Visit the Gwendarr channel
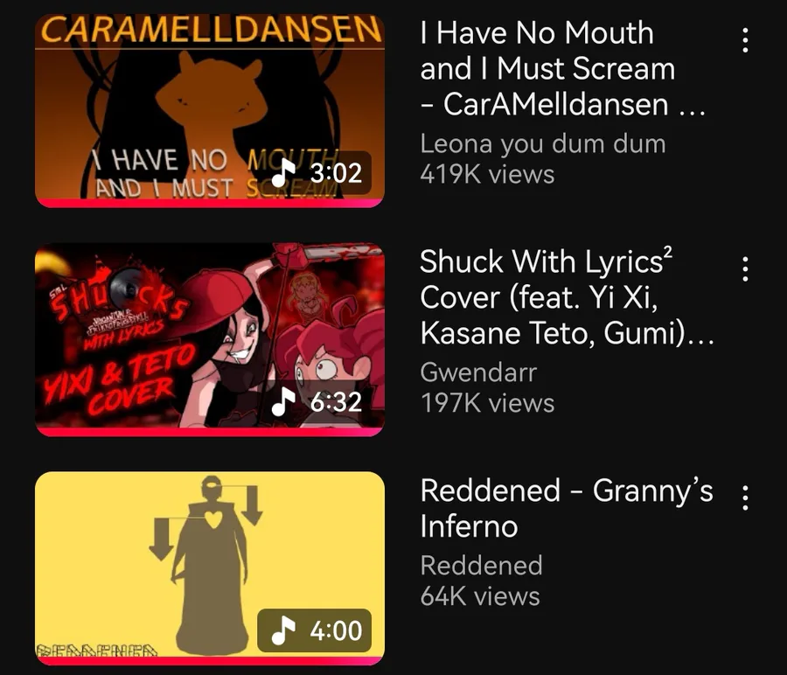Screen dimensions: 787x675 tap(478, 372)
